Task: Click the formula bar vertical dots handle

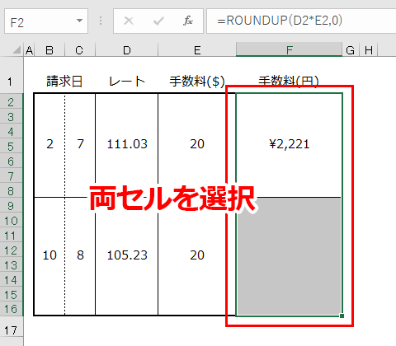Action: click(101, 21)
